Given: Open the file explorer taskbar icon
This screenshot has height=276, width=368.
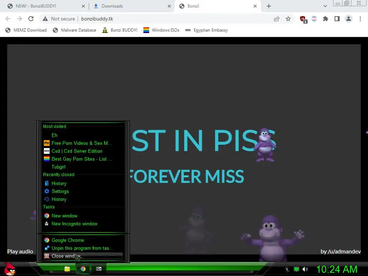Looking at the screenshot, I should (67, 269).
